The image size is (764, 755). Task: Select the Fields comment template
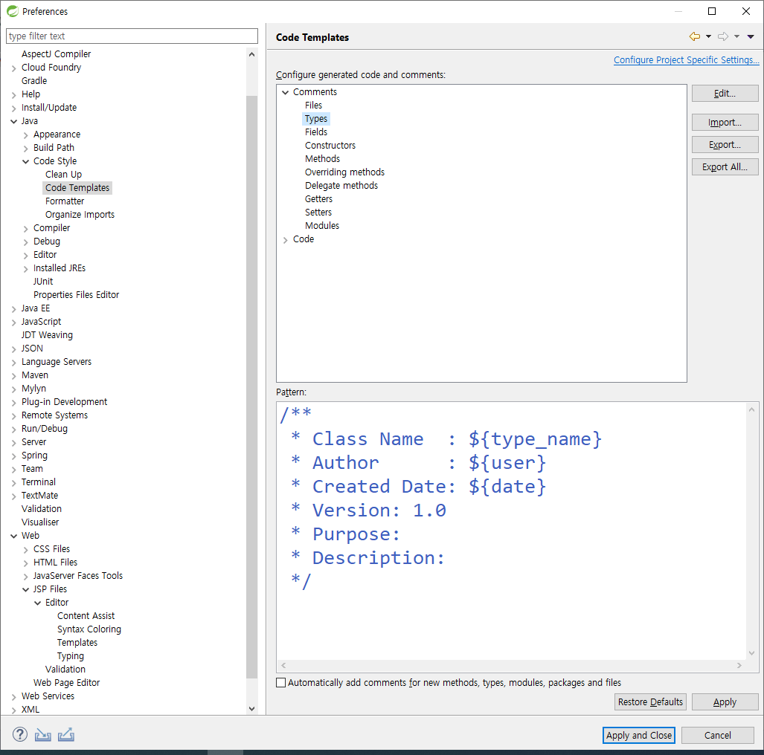pos(315,132)
